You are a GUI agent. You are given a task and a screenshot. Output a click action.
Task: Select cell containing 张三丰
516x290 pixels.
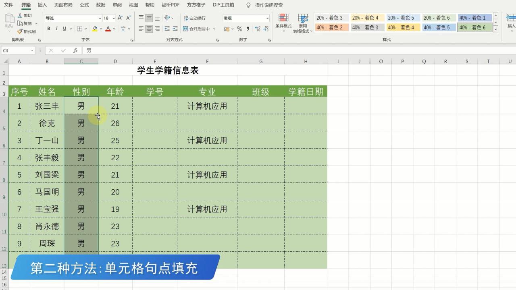[47, 106]
